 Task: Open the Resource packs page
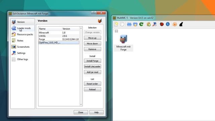tap(23, 34)
